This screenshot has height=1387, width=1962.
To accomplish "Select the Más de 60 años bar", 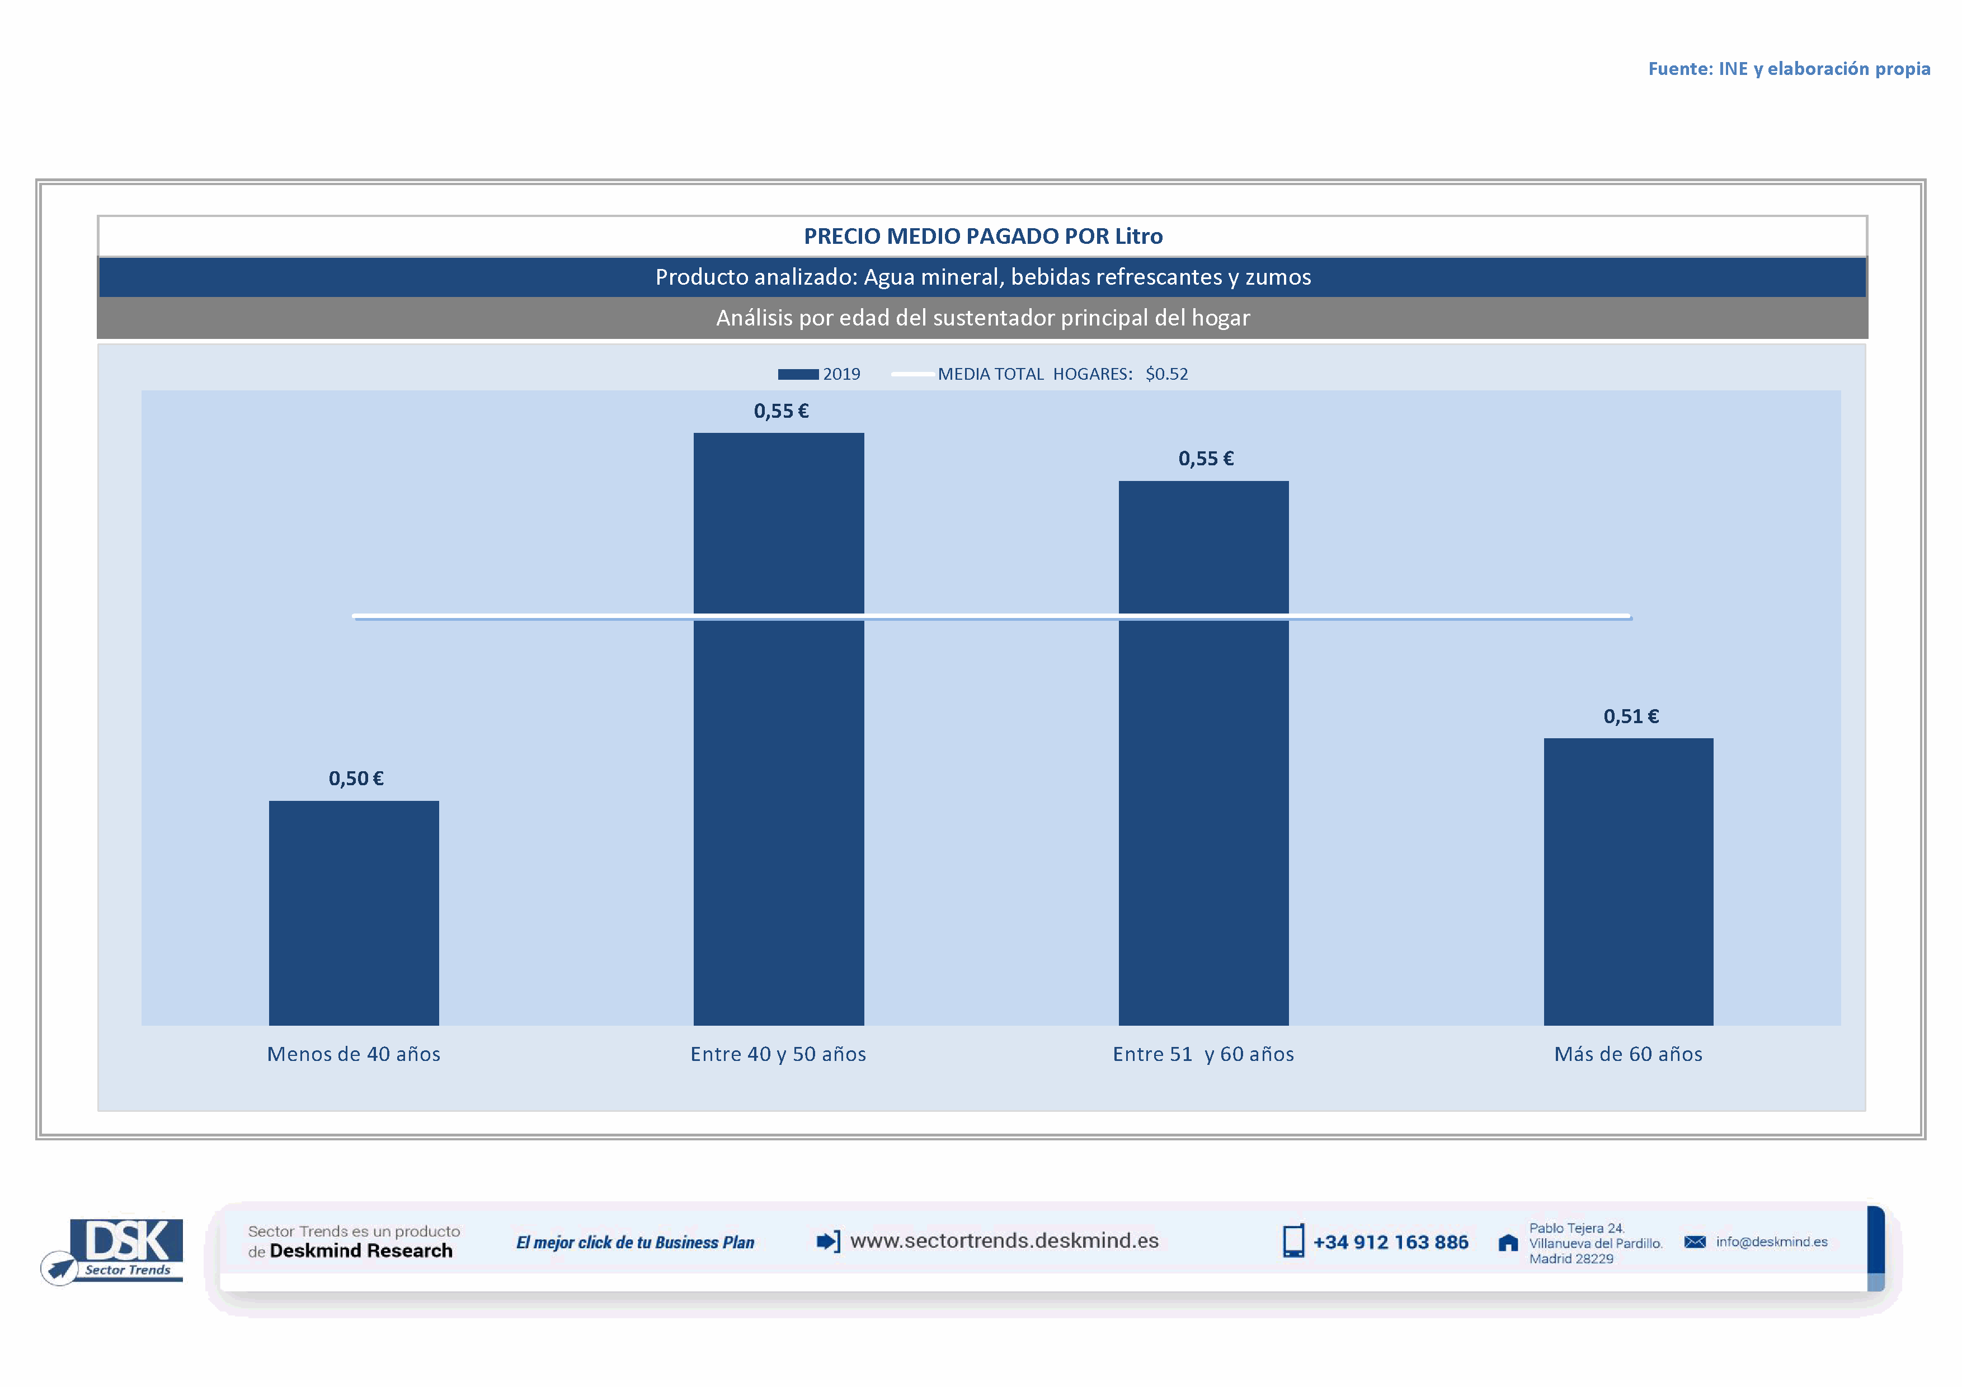I will click(x=1628, y=881).
